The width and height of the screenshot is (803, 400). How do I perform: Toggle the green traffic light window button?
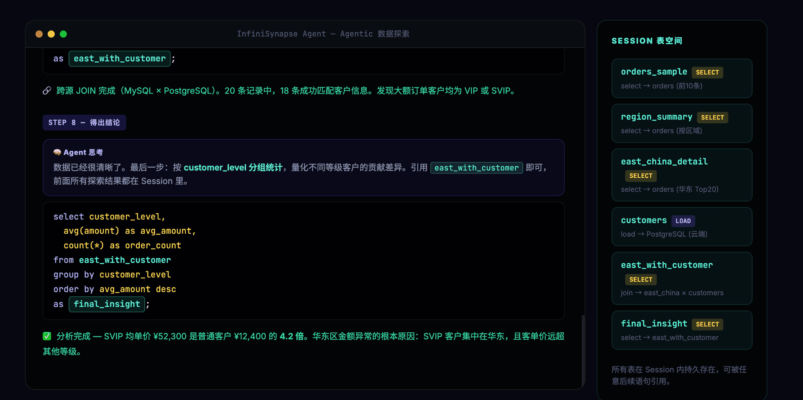(x=63, y=34)
